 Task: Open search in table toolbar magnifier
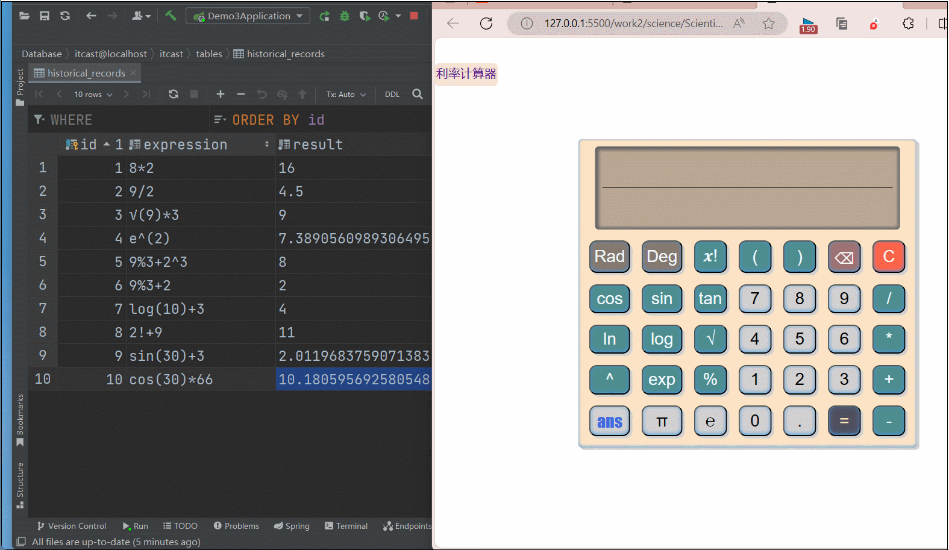pyautogui.click(x=418, y=94)
